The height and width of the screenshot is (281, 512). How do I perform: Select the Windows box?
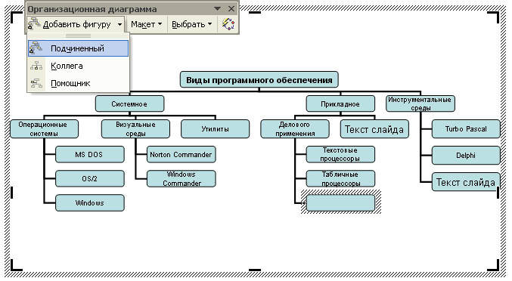90,202
